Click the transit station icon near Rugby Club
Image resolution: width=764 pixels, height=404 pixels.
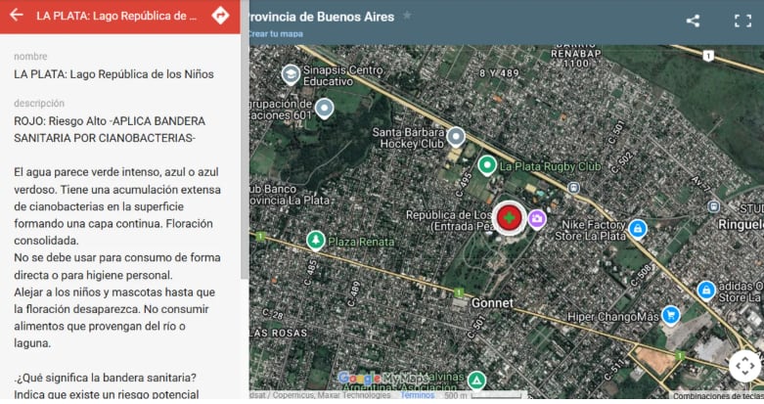click(x=574, y=188)
